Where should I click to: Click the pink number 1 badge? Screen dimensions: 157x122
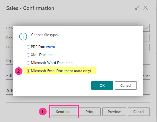point(43,112)
